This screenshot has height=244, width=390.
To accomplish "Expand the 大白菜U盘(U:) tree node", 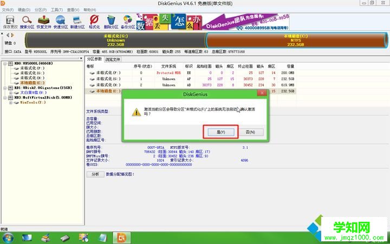I will point(11,93).
